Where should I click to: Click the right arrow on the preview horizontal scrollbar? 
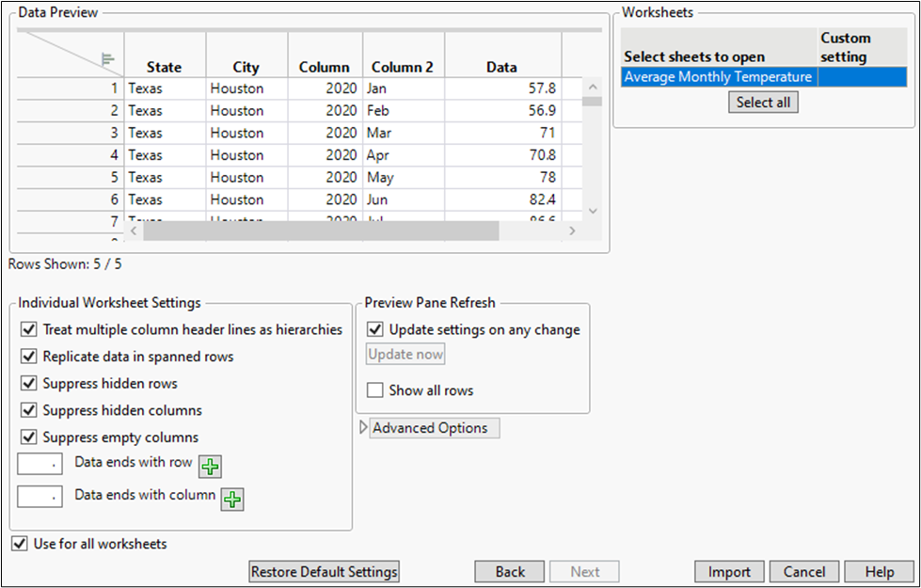coord(574,229)
